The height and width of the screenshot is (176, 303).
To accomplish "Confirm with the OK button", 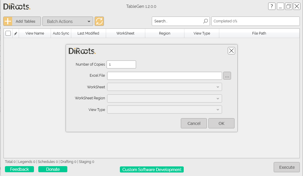I will pyautogui.click(x=221, y=123).
